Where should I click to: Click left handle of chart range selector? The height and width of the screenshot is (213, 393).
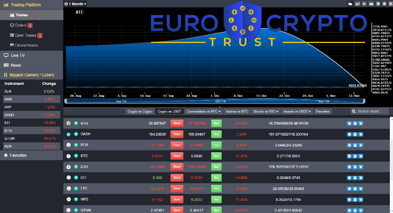tap(65, 101)
